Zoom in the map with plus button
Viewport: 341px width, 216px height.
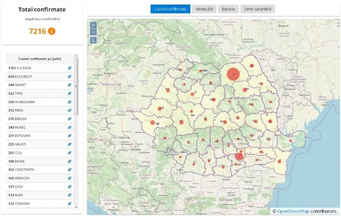pyautogui.click(x=93, y=25)
